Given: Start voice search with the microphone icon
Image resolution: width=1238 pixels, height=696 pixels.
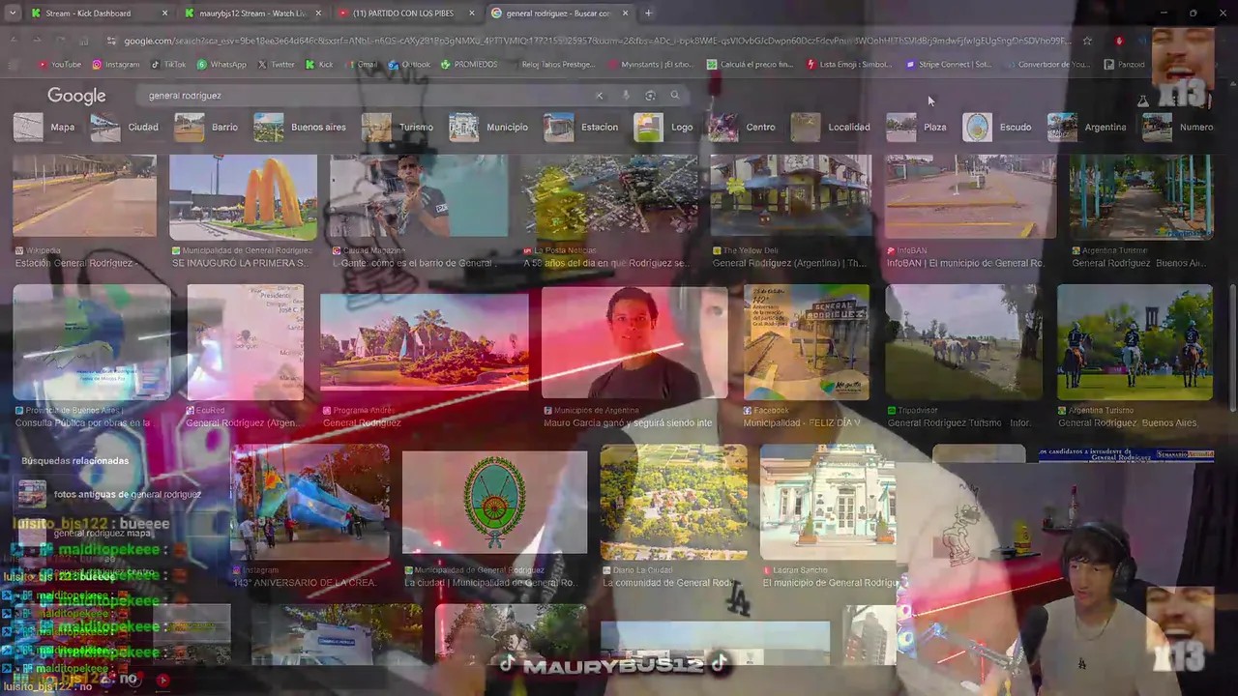Looking at the screenshot, I should (x=626, y=96).
